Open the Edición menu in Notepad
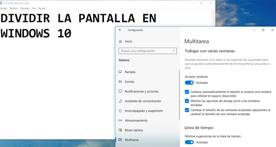 pos(13,8)
